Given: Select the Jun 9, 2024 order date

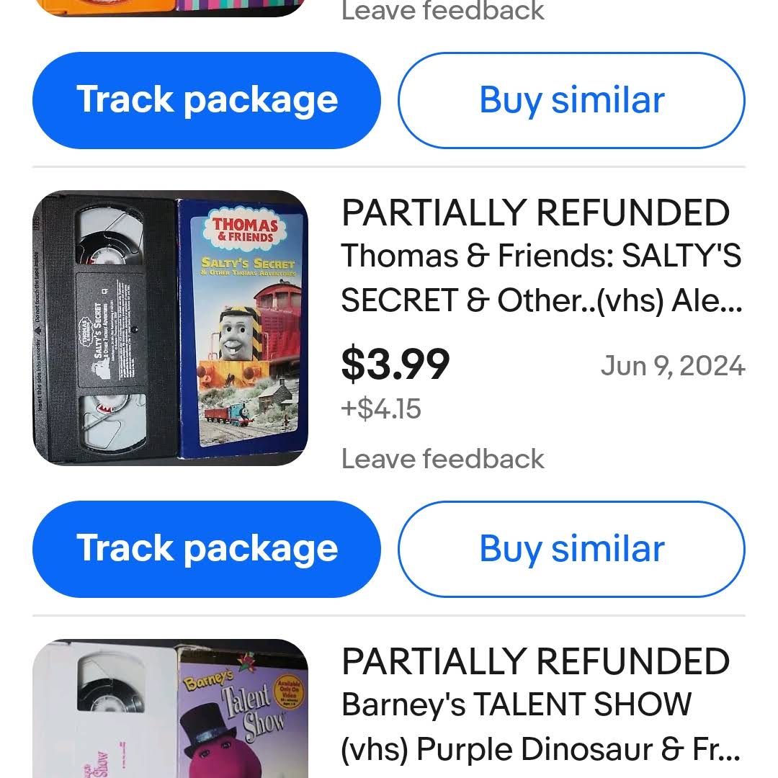Looking at the screenshot, I should pos(673,366).
